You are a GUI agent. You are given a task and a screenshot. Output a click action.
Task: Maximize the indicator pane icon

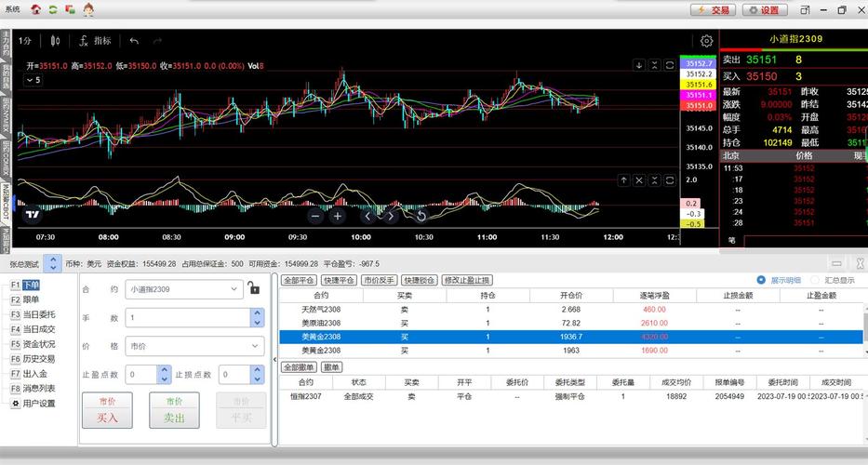pyautogui.click(x=670, y=179)
